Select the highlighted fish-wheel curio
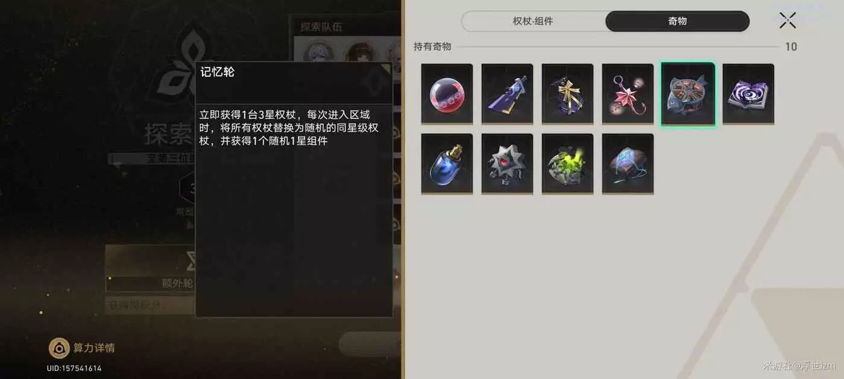The image size is (844, 379). 688,94
